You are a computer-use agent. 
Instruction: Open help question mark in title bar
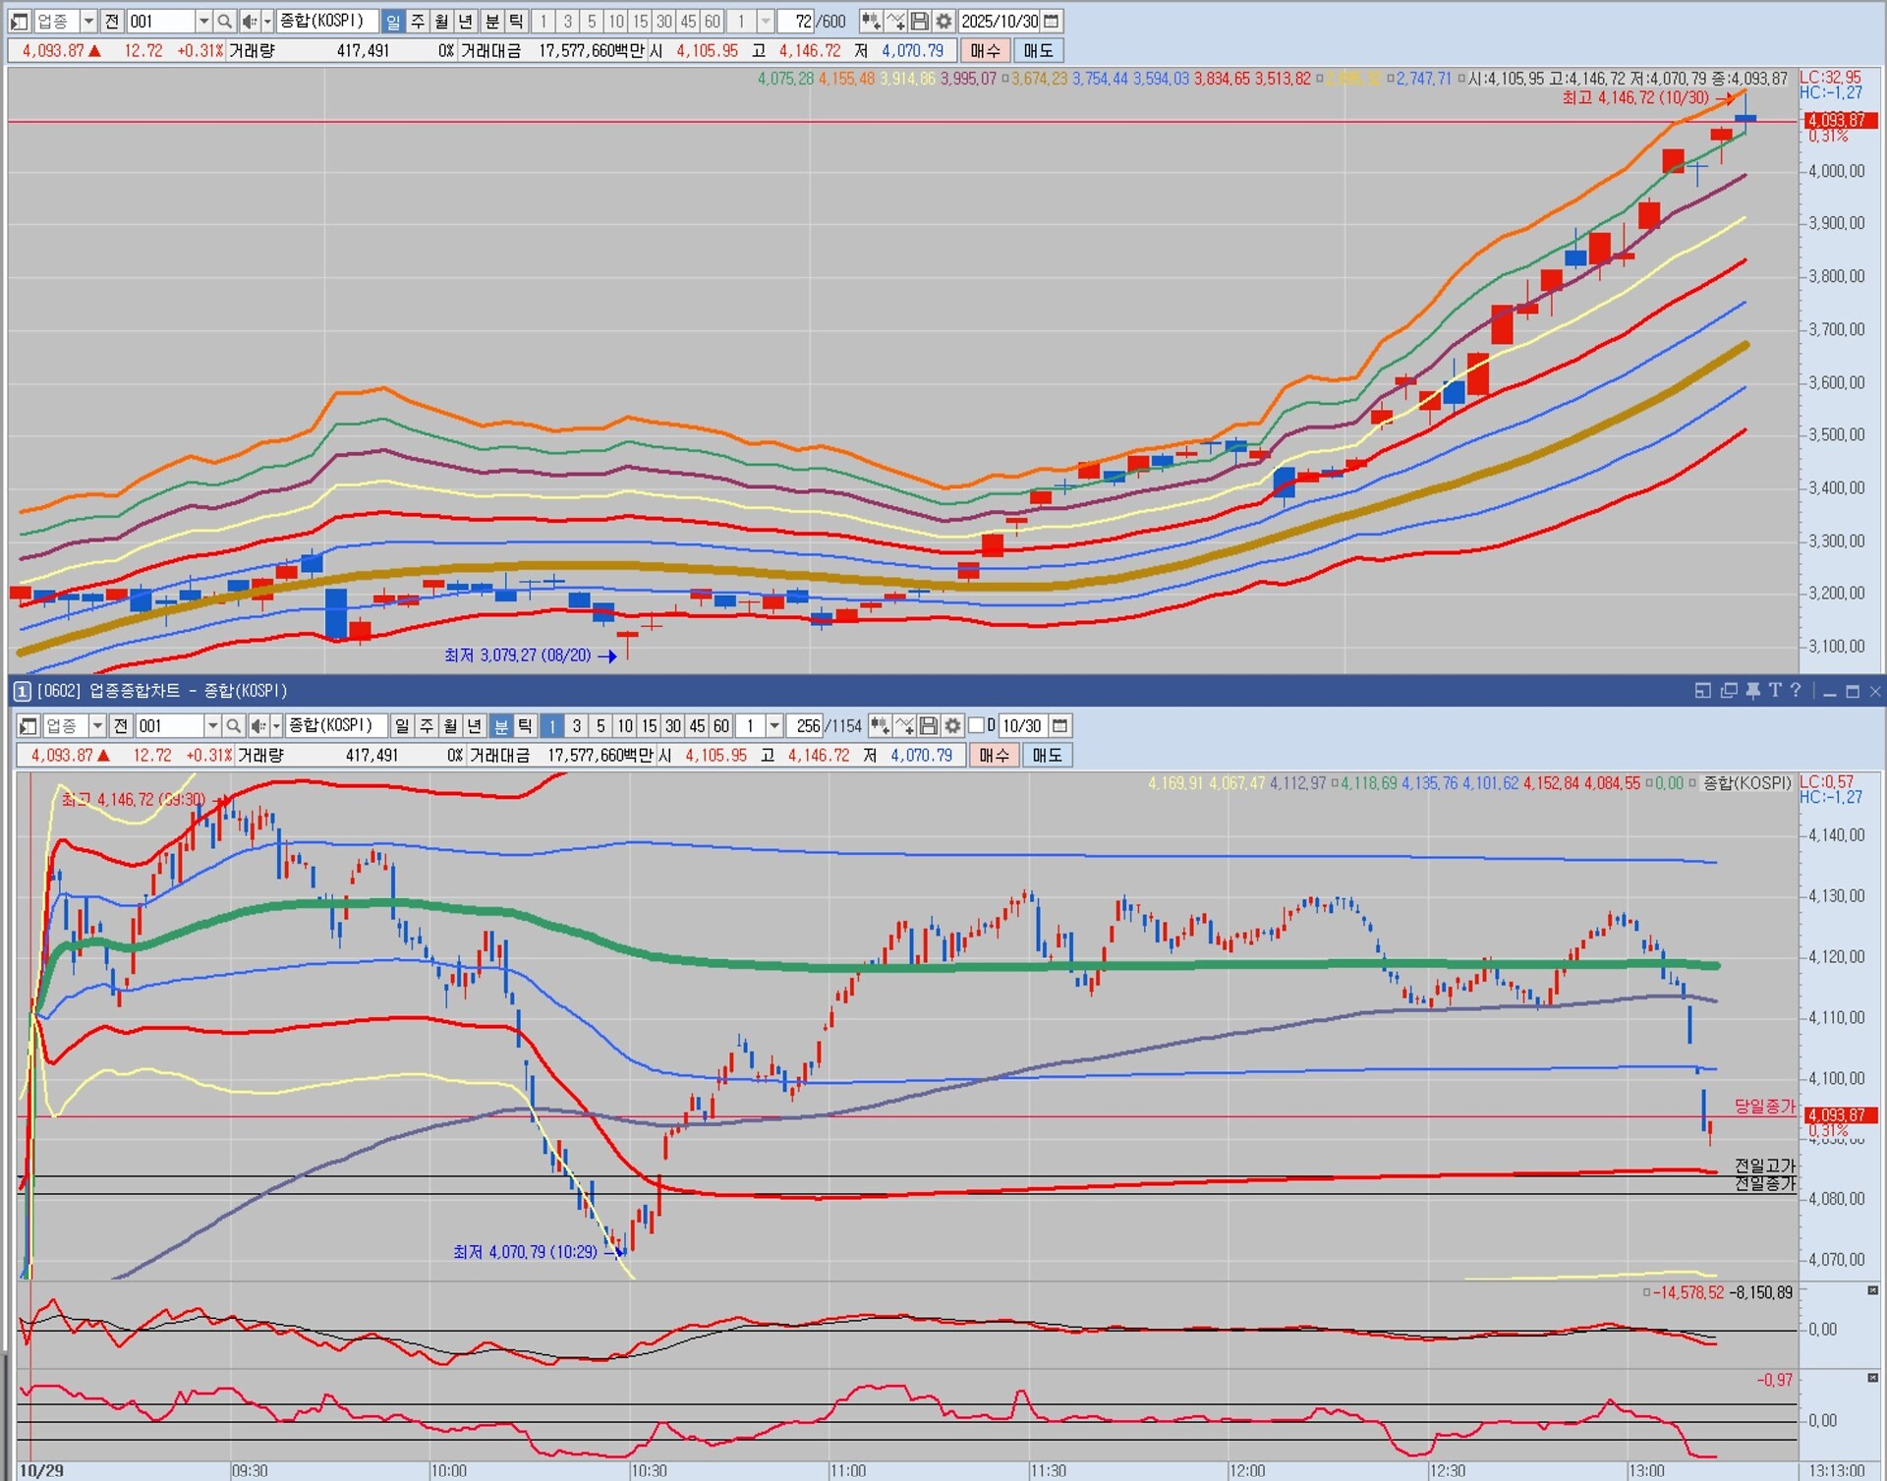pyautogui.click(x=1797, y=691)
